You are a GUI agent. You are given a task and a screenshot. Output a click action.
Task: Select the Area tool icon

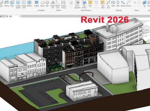[90, 2]
